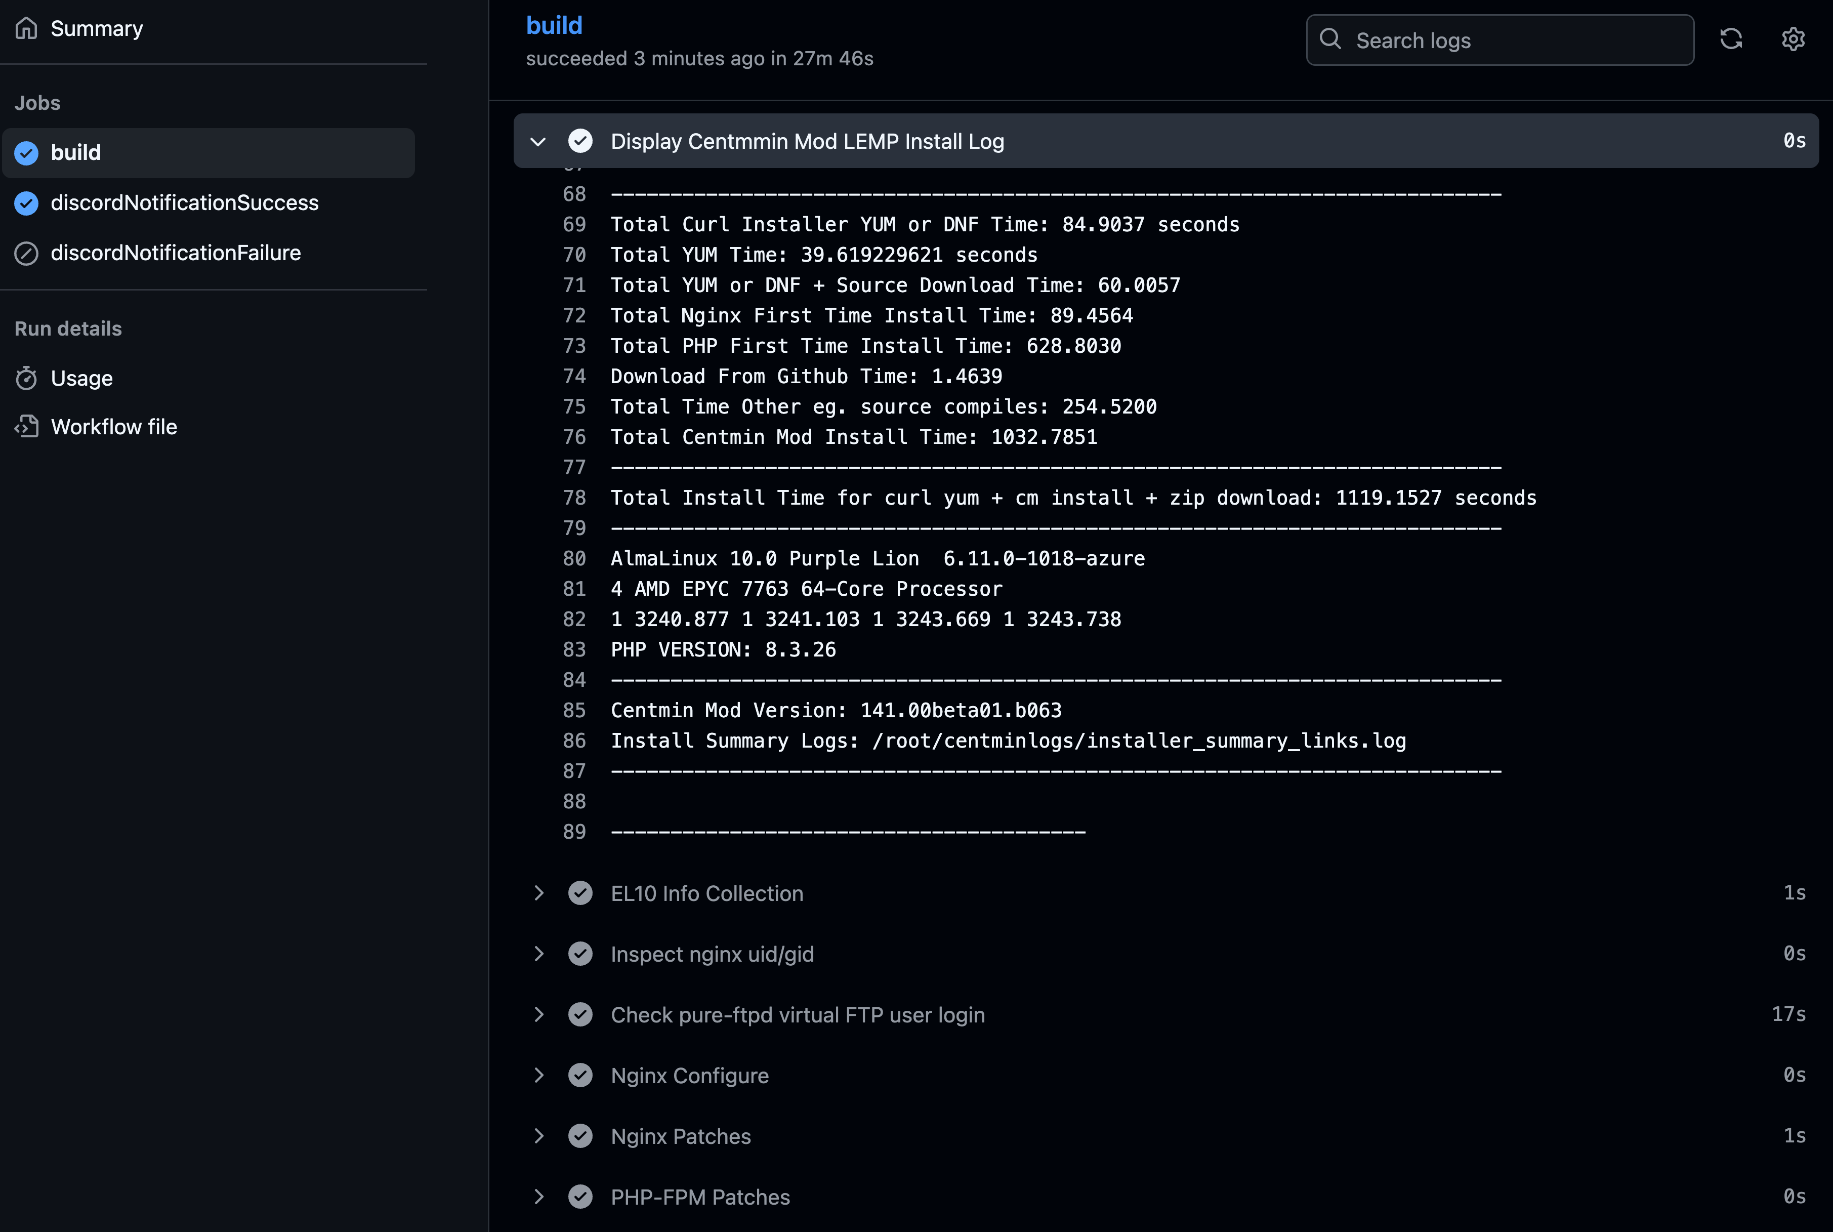Click '4 AMD EPYC 7763 64-Core Processor' line

tap(807, 589)
